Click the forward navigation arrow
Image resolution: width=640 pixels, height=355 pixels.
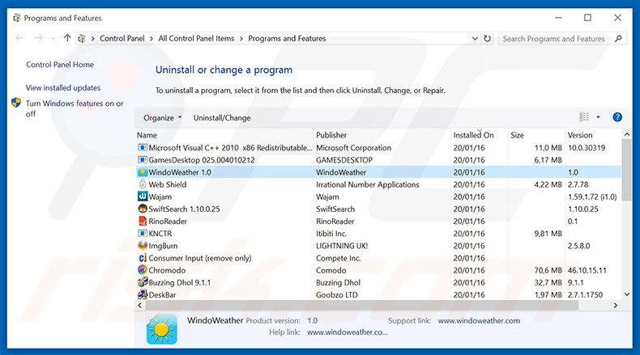coord(38,38)
